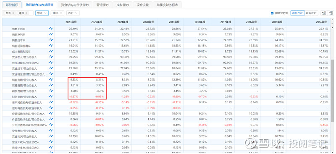336x154 pixels.
Task: Open the 累计 dropdown
Action: (42, 13)
